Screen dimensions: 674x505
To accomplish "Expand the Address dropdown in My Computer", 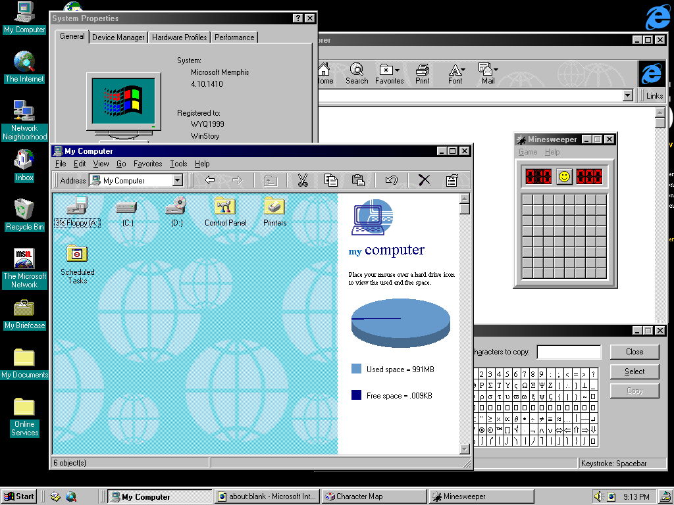I will coord(178,180).
